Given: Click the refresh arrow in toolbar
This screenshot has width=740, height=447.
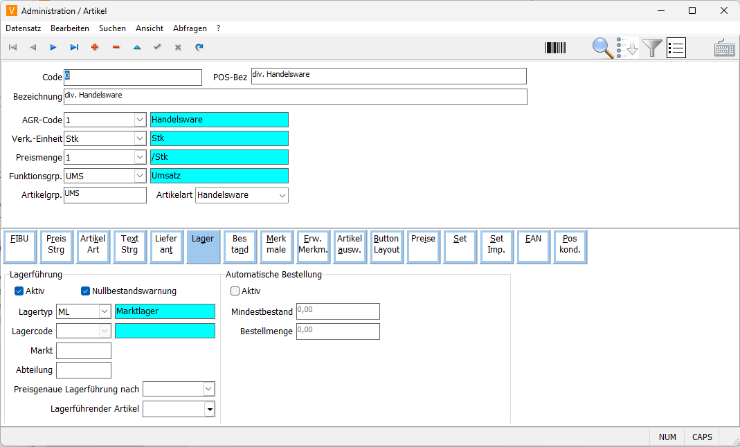Looking at the screenshot, I should click(x=199, y=48).
